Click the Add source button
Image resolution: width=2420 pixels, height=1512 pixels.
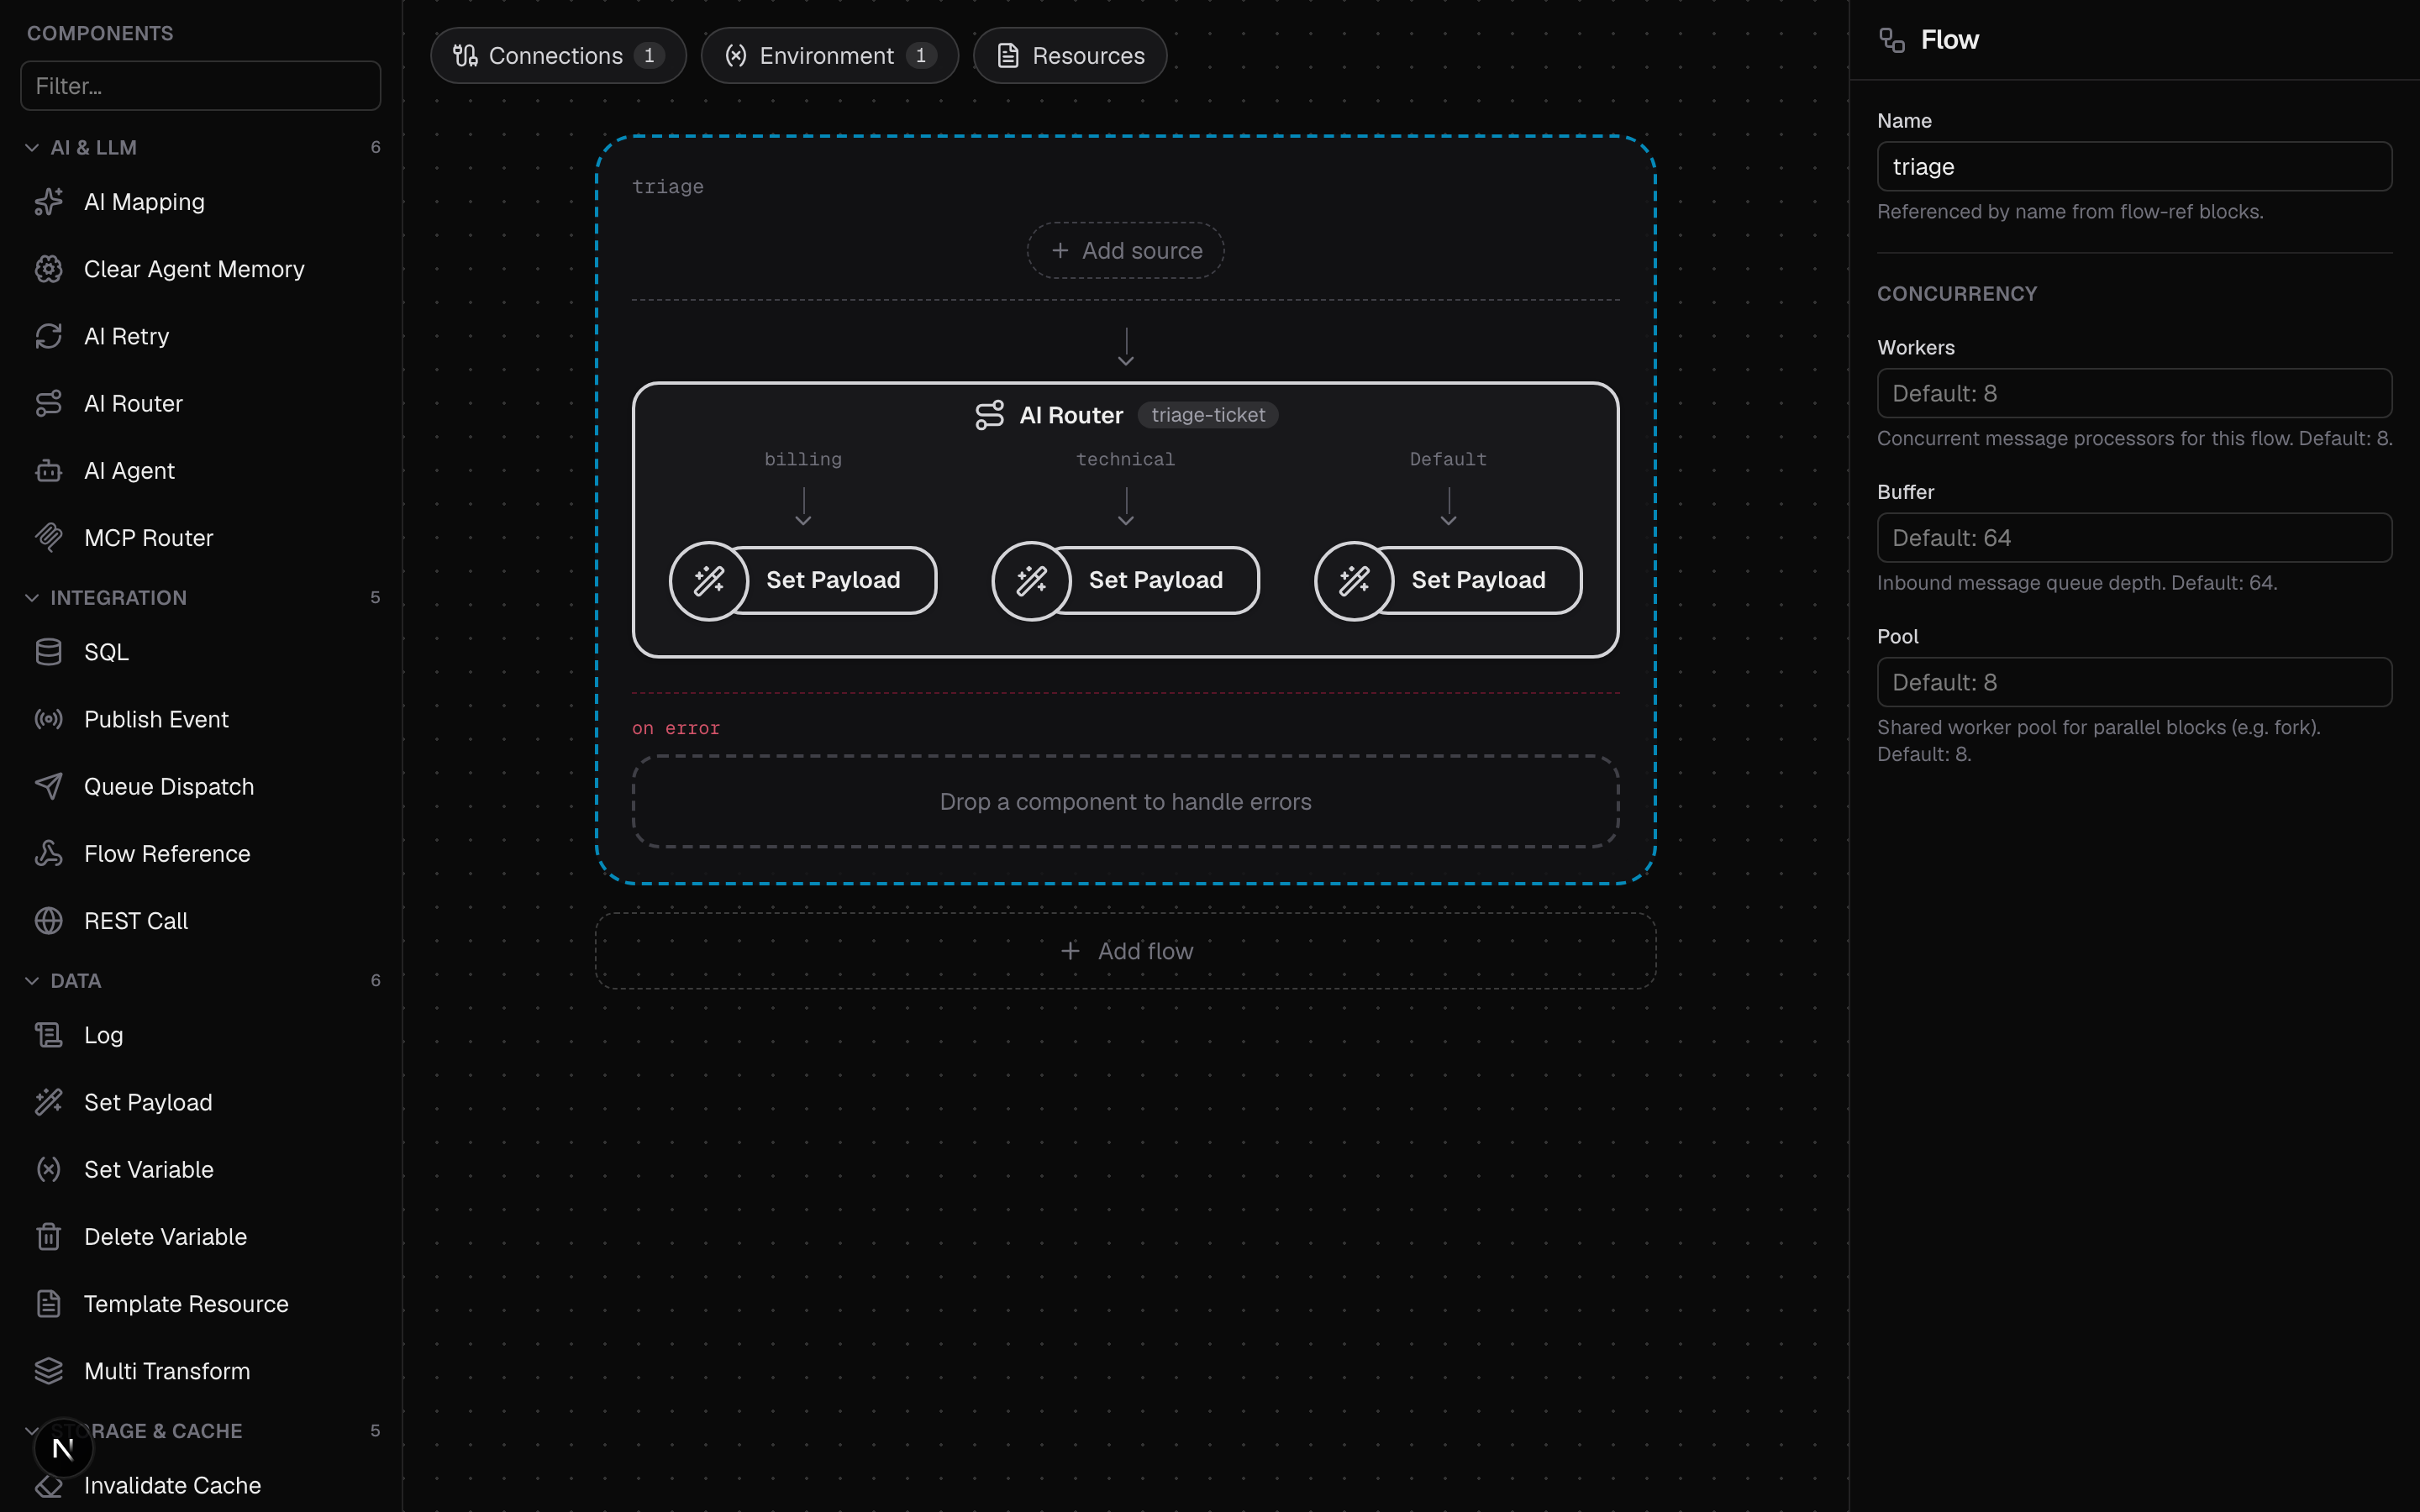(x=1126, y=250)
